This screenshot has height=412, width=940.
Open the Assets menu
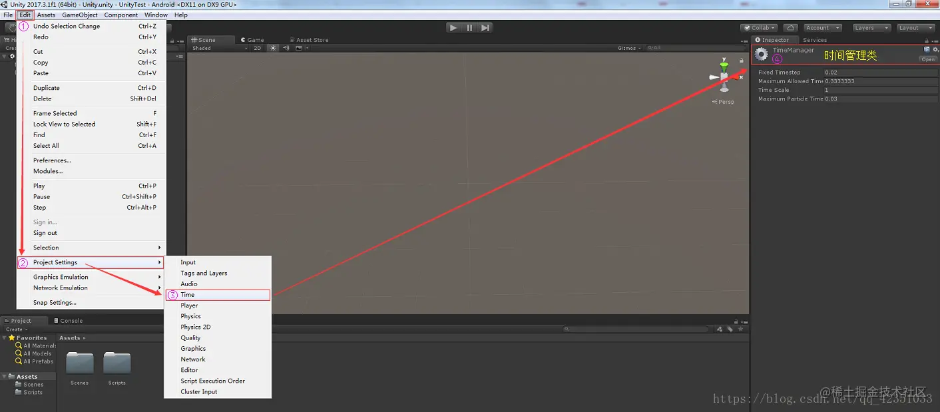[x=46, y=15]
